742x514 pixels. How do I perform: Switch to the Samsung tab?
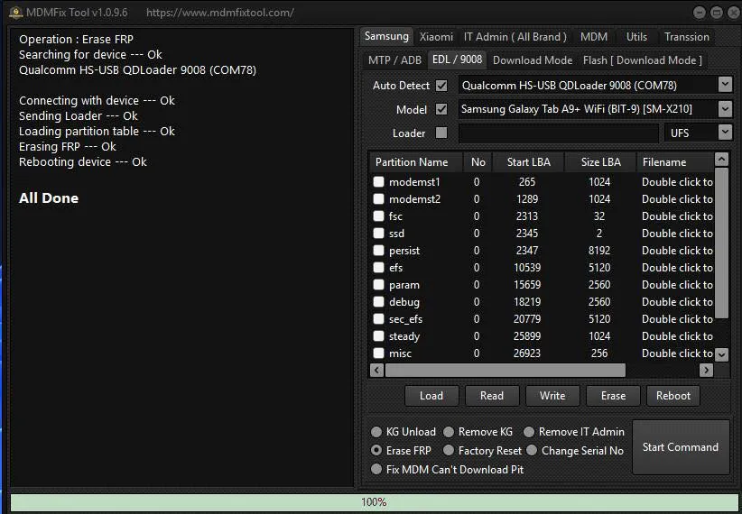point(386,36)
